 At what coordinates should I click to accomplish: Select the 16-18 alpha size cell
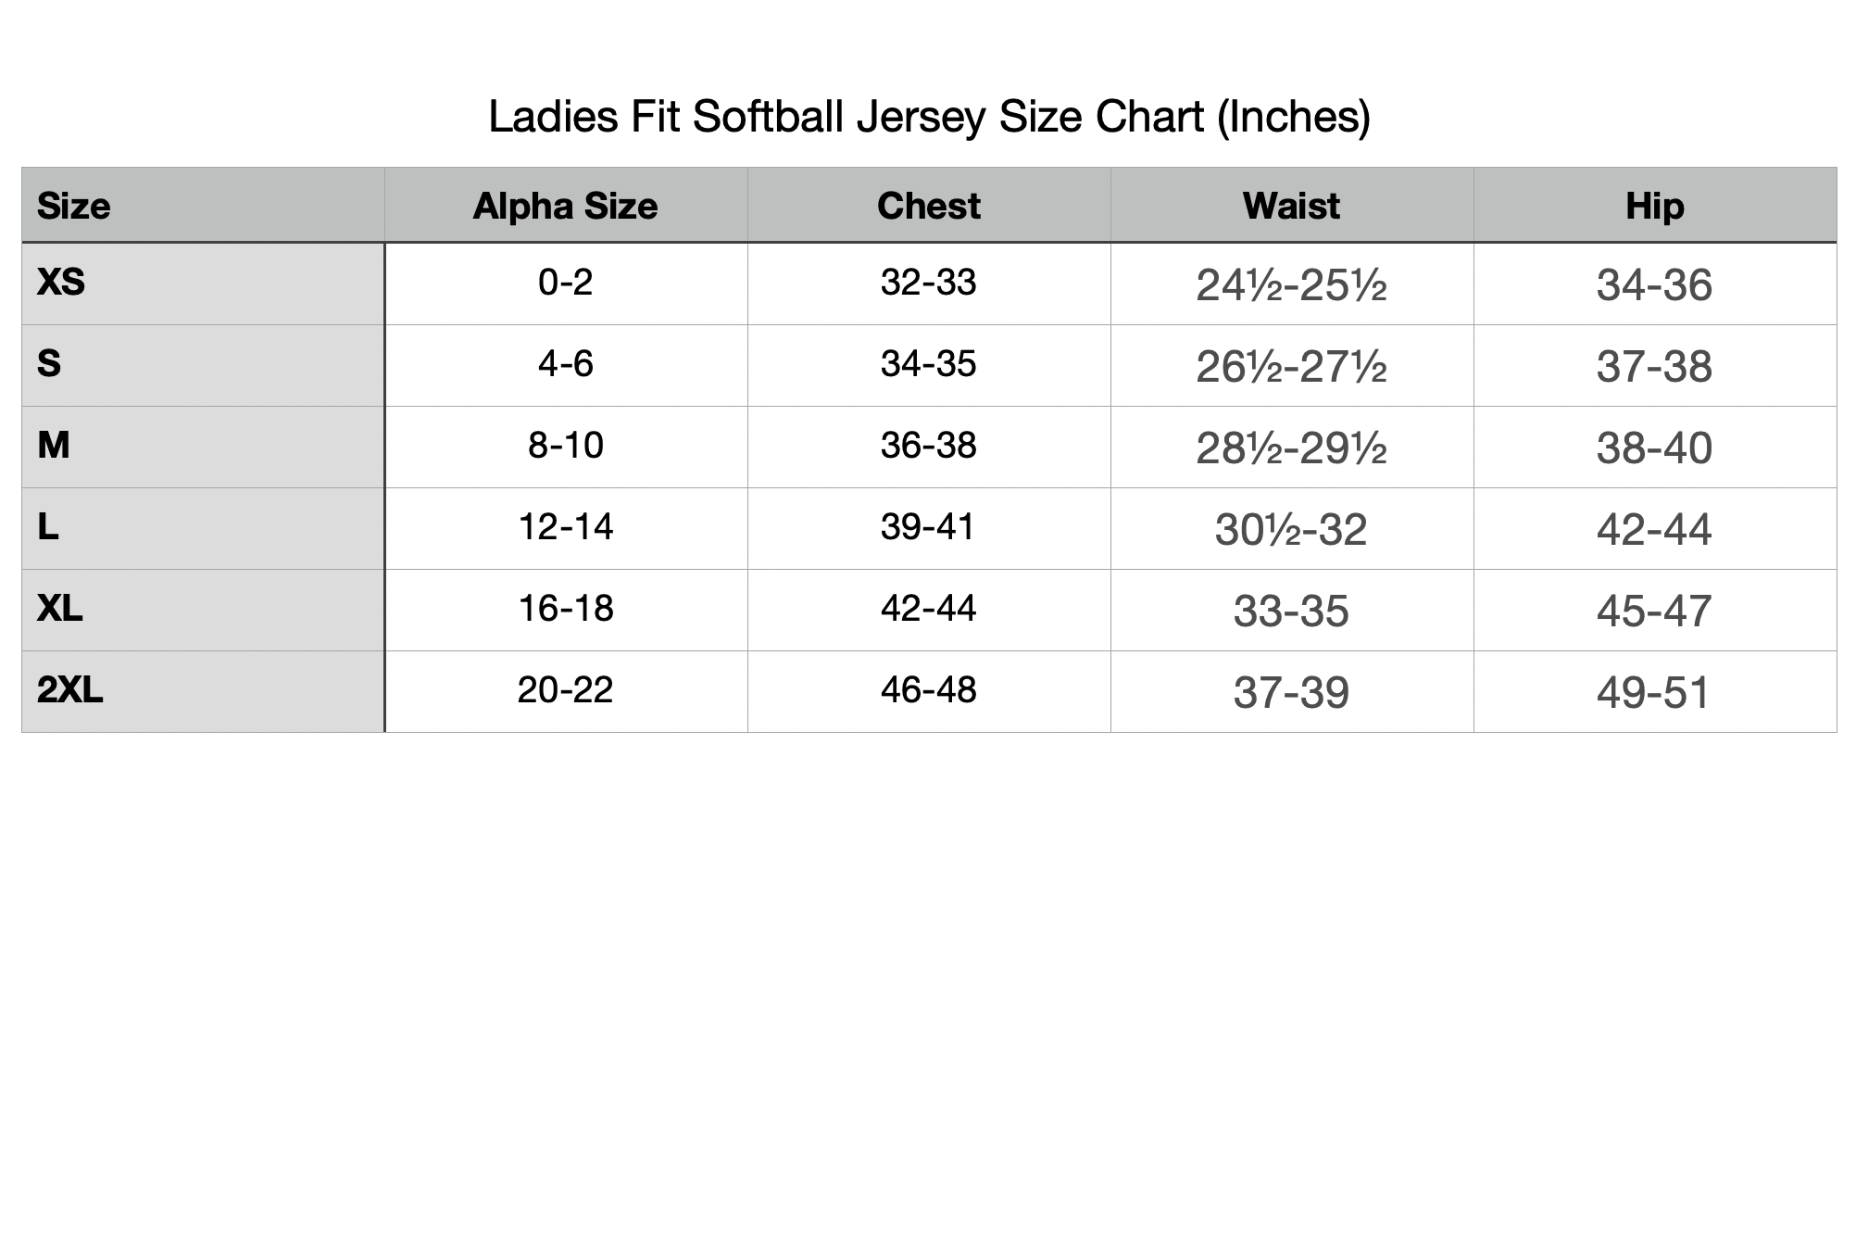coord(565,609)
